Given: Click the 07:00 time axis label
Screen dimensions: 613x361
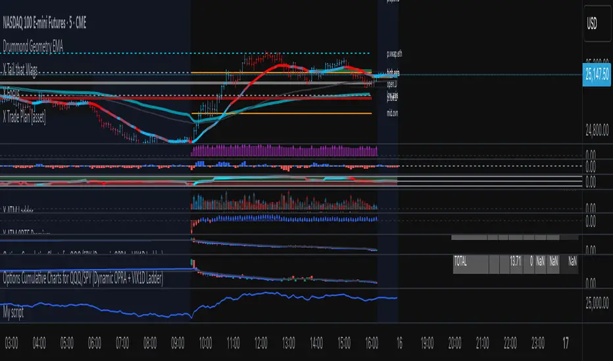Looking at the screenshot, I should click(x=122, y=343).
